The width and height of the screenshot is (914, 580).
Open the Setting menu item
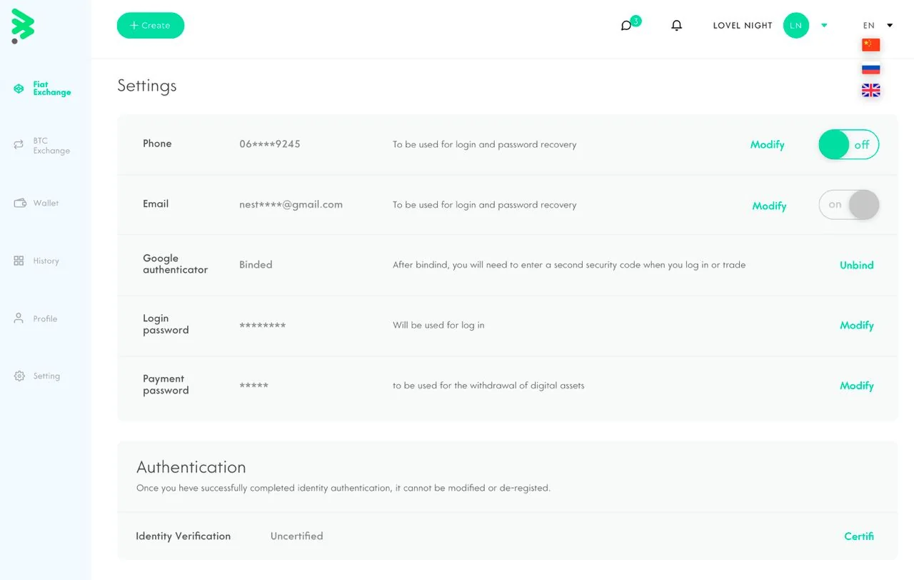(46, 376)
